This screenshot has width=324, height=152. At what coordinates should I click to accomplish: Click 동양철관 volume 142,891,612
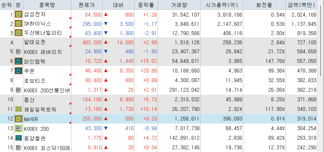184,138
